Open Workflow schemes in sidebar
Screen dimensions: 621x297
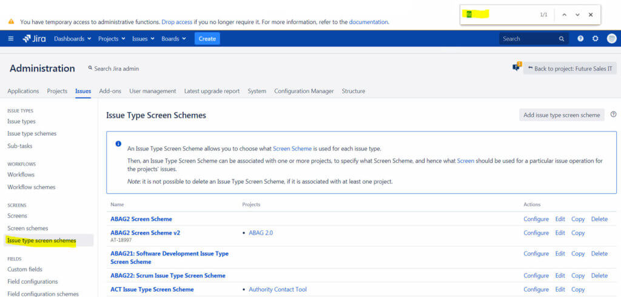click(x=32, y=187)
